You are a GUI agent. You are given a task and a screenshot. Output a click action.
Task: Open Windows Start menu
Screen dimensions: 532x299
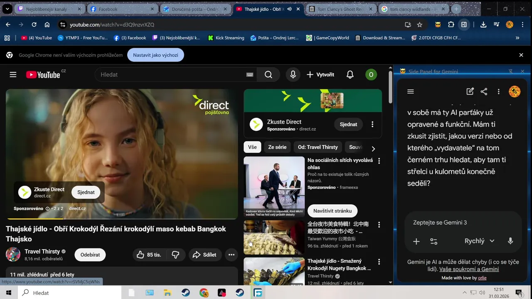click(x=8, y=293)
